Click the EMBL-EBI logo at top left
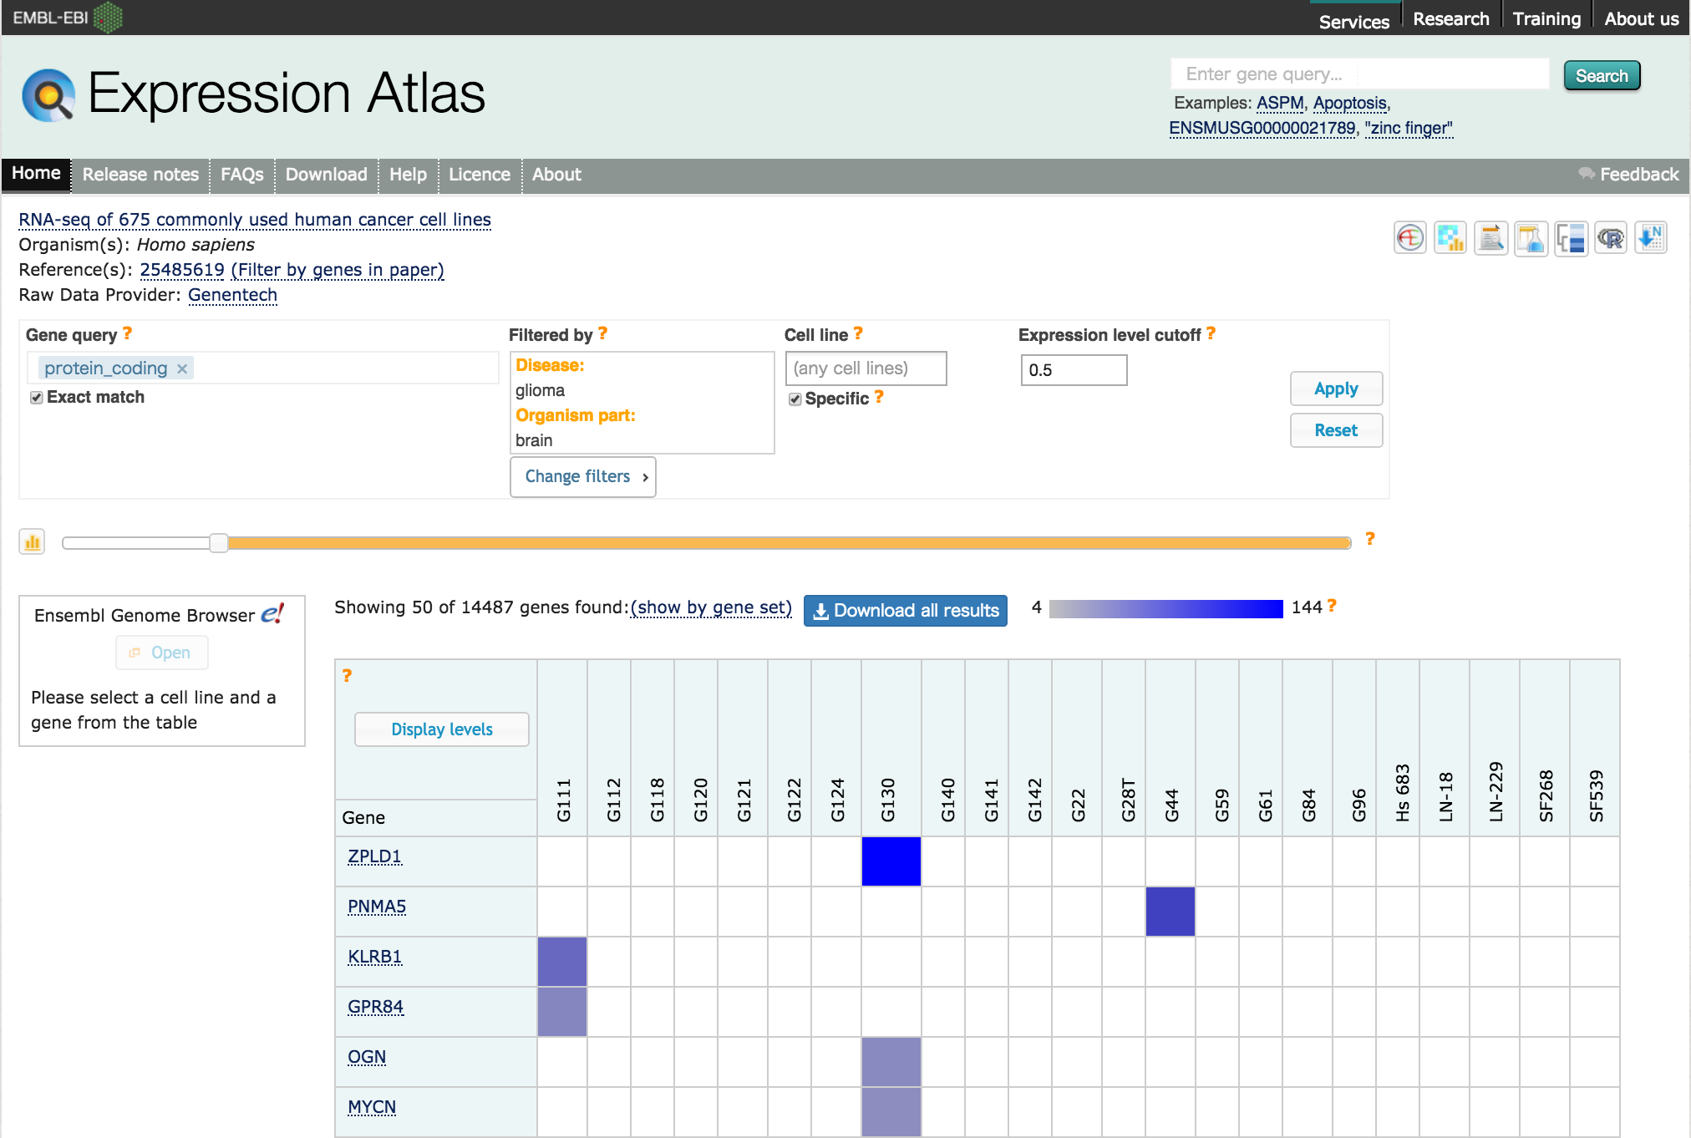 tap(68, 18)
